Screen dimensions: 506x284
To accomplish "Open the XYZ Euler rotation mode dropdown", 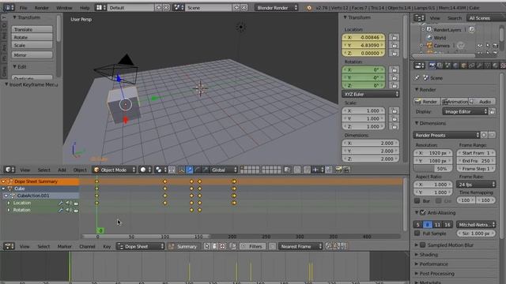I will [371, 94].
